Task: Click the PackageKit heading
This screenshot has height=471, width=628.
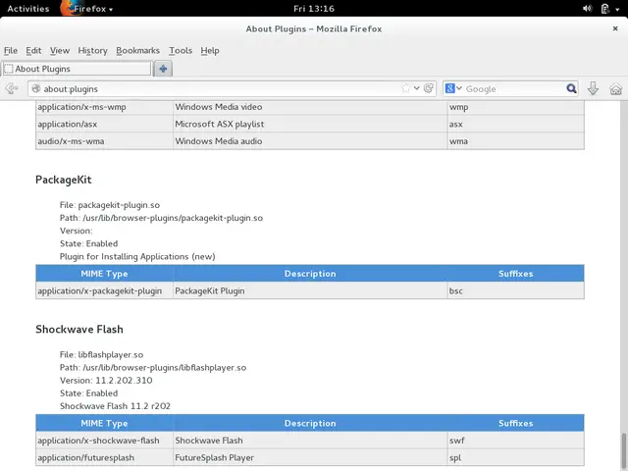Action: (64, 180)
